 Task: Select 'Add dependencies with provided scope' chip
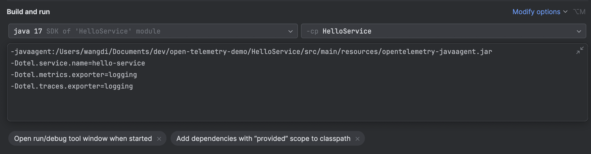pyautogui.click(x=263, y=139)
